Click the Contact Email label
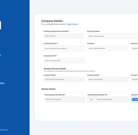Viewport: 138px width, 135px height. click(93, 75)
